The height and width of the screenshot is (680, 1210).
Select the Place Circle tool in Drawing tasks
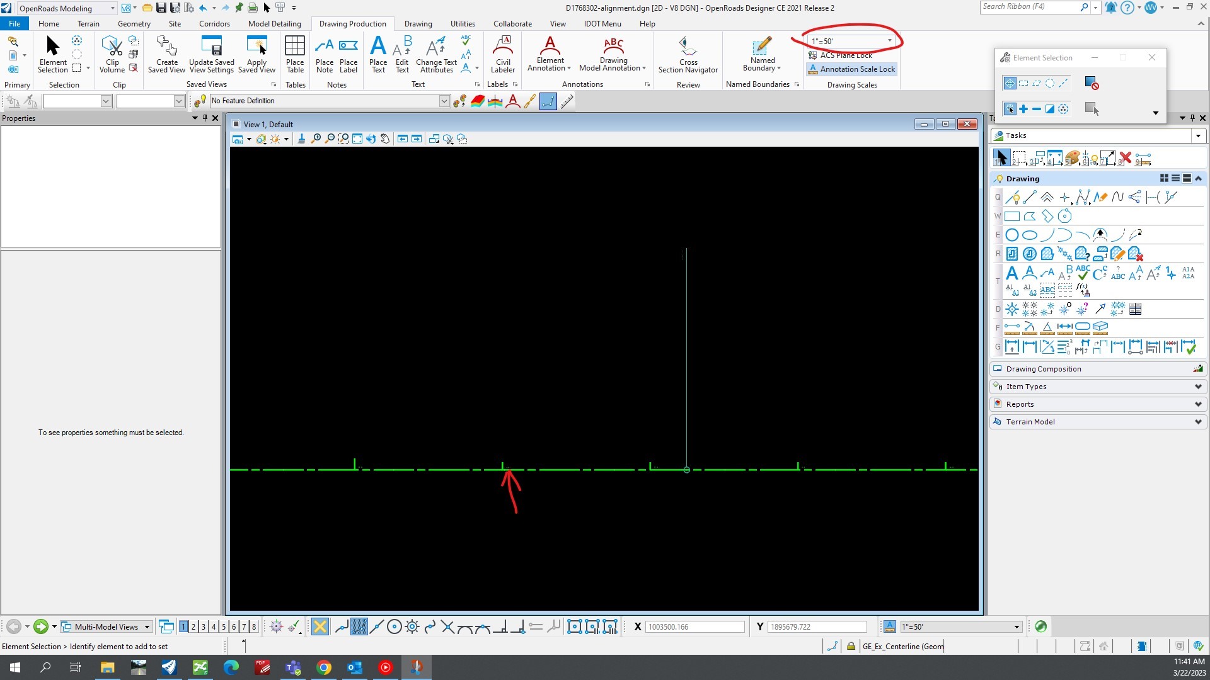[1012, 235]
